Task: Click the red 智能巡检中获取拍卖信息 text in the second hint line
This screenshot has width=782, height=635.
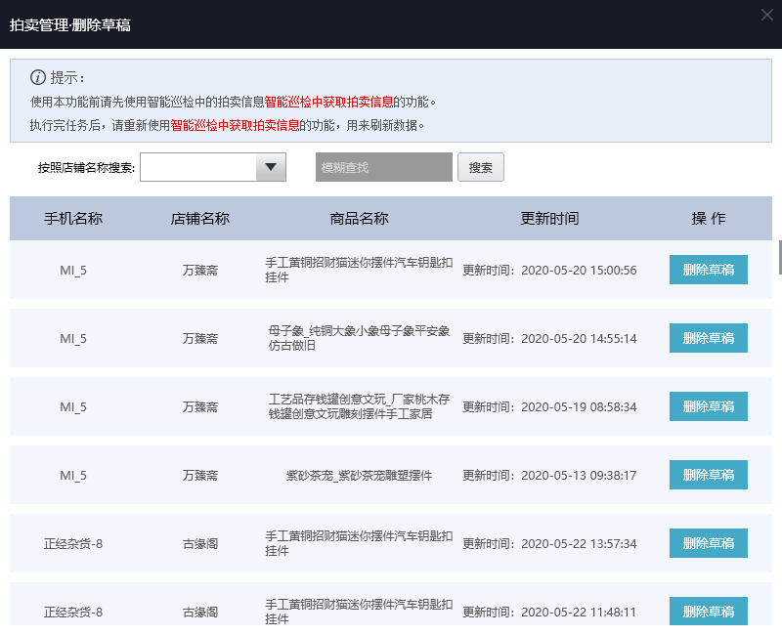Action: coord(235,125)
